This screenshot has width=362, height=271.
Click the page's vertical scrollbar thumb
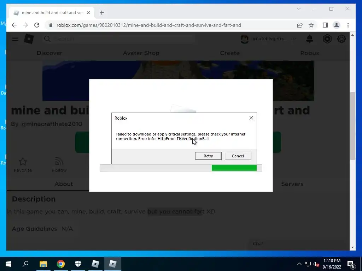pos(352,126)
